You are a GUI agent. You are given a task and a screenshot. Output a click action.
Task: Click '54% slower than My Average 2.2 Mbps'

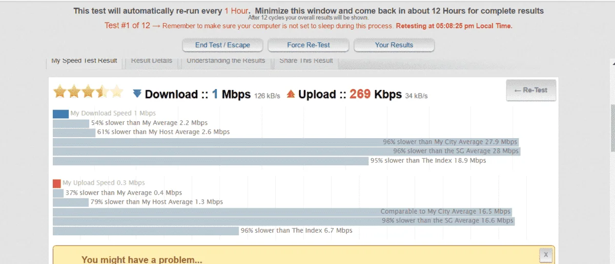click(149, 123)
